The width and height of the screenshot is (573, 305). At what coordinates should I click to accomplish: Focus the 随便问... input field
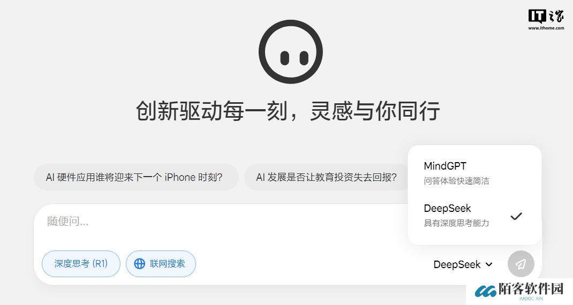227,222
